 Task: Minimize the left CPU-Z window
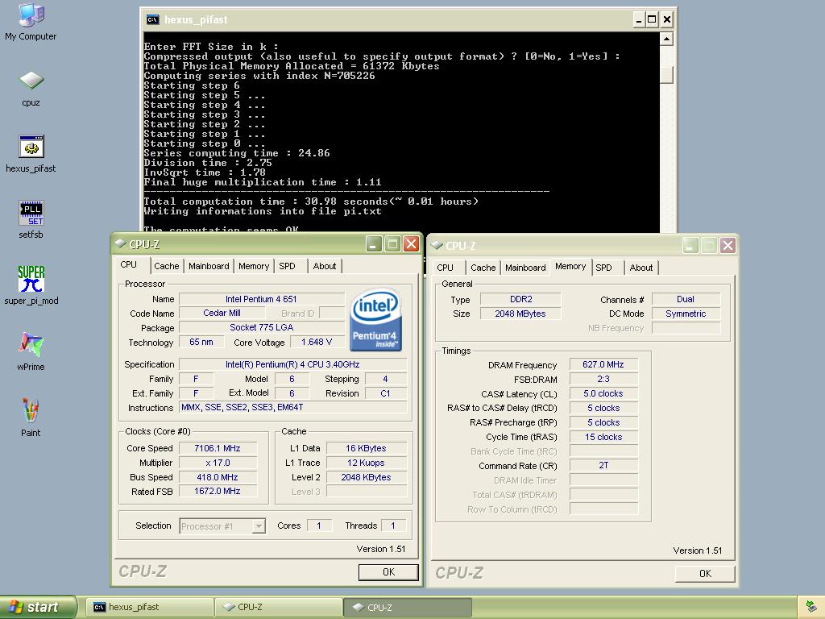[x=374, y=243]
